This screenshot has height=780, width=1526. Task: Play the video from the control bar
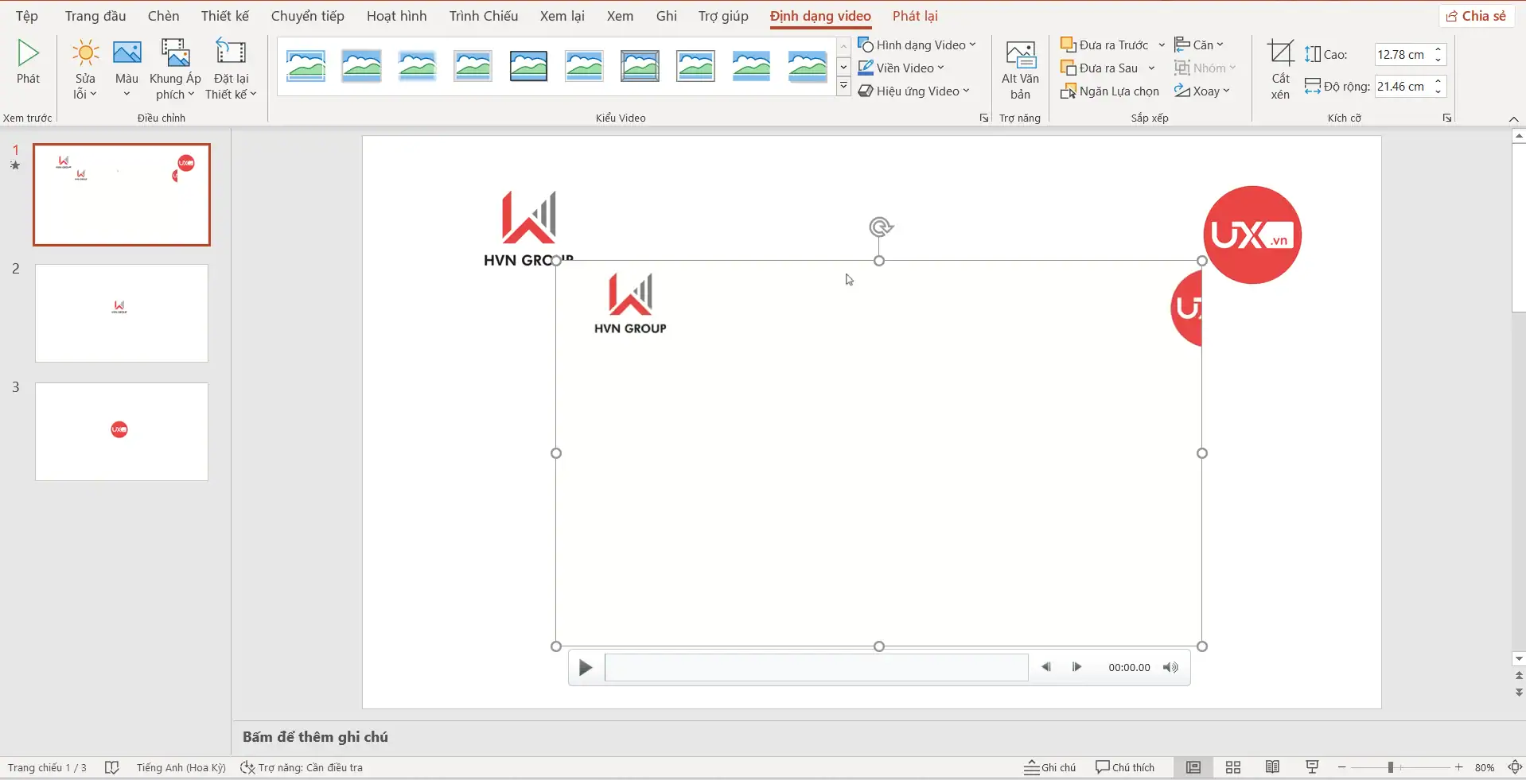[x=586, y=668]
